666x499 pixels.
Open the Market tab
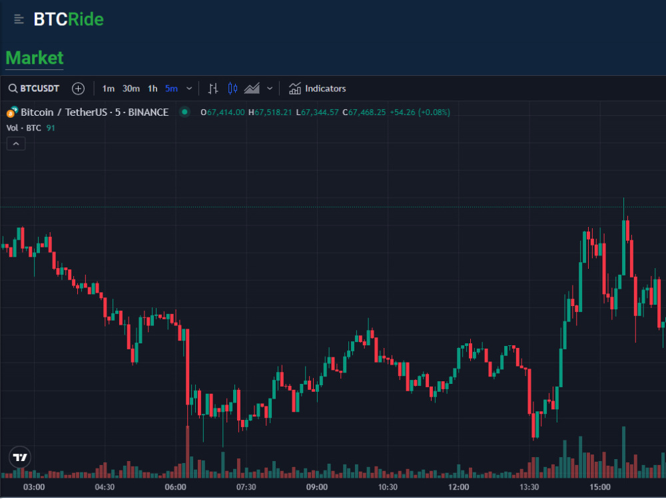point(35,58)
